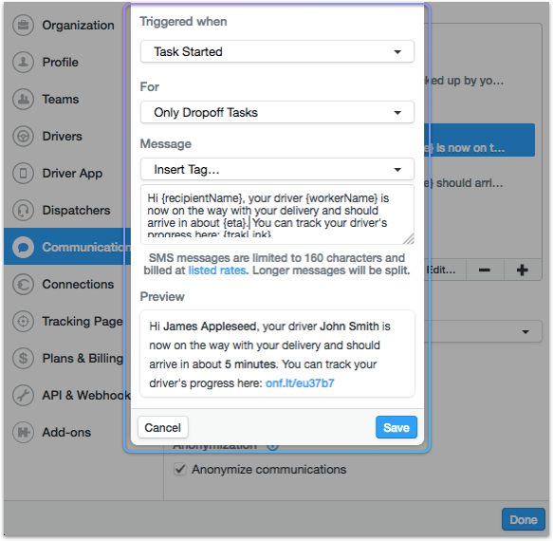Select the Plans & Billing dollar icon
Screen dimensions: 553x541
coord(24,358)
